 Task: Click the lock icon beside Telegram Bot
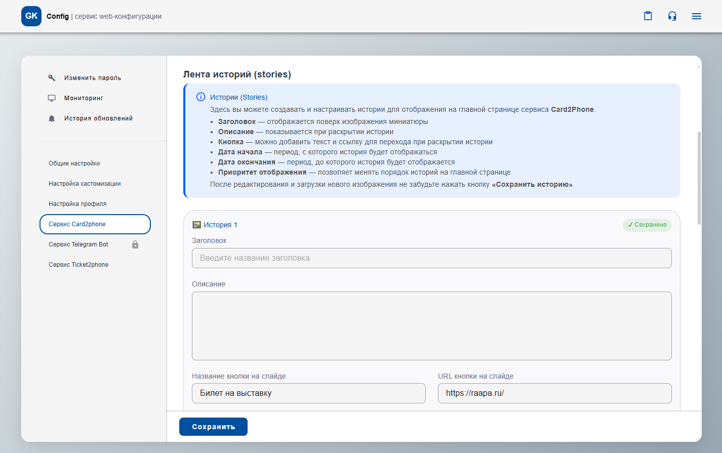(x=135, y=244)
